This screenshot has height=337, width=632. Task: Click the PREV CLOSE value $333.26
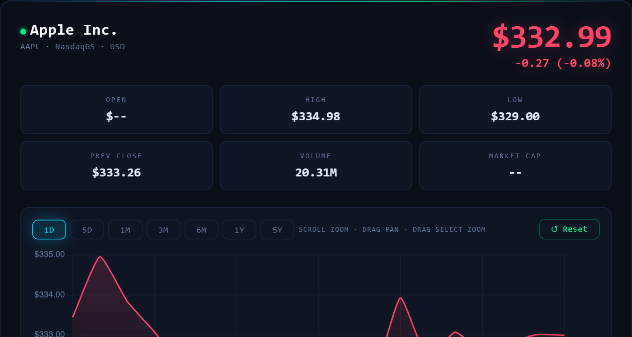pos(117,173)
